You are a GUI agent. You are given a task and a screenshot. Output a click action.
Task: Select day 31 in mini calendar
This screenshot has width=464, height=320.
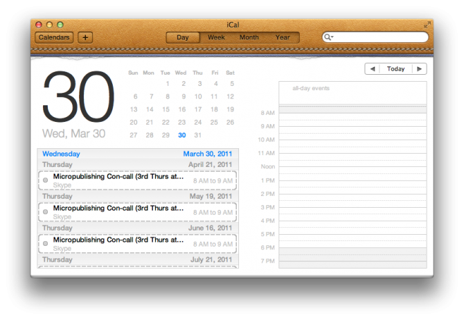coord(198,135)
